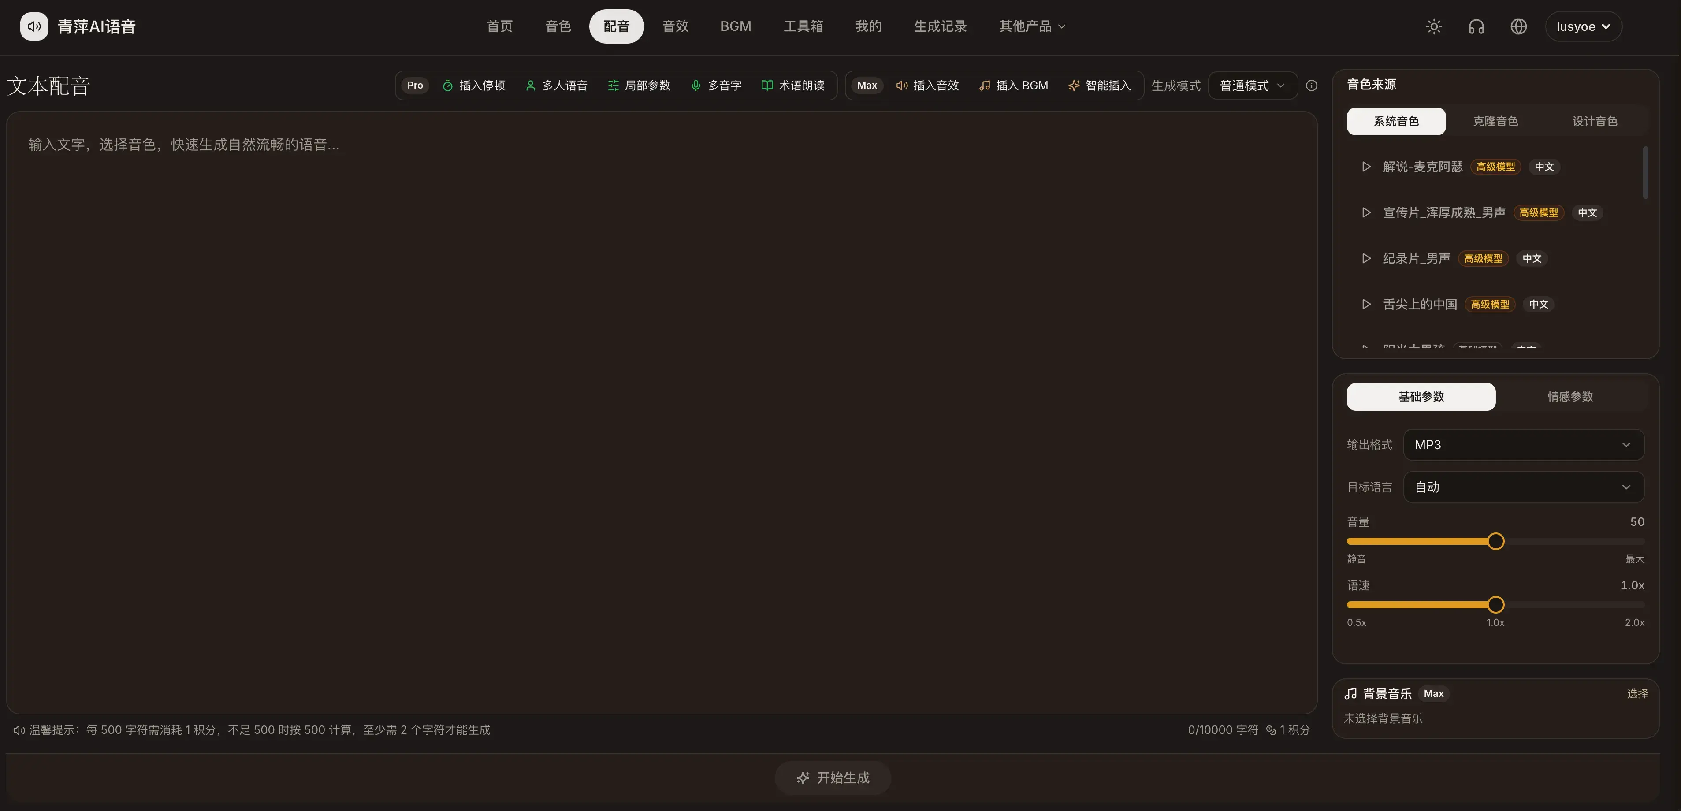This screenshot has height=811, width=1681.
Task: Open the 音色 nav item
Action: pyautogui.click(x=558, y=26)
